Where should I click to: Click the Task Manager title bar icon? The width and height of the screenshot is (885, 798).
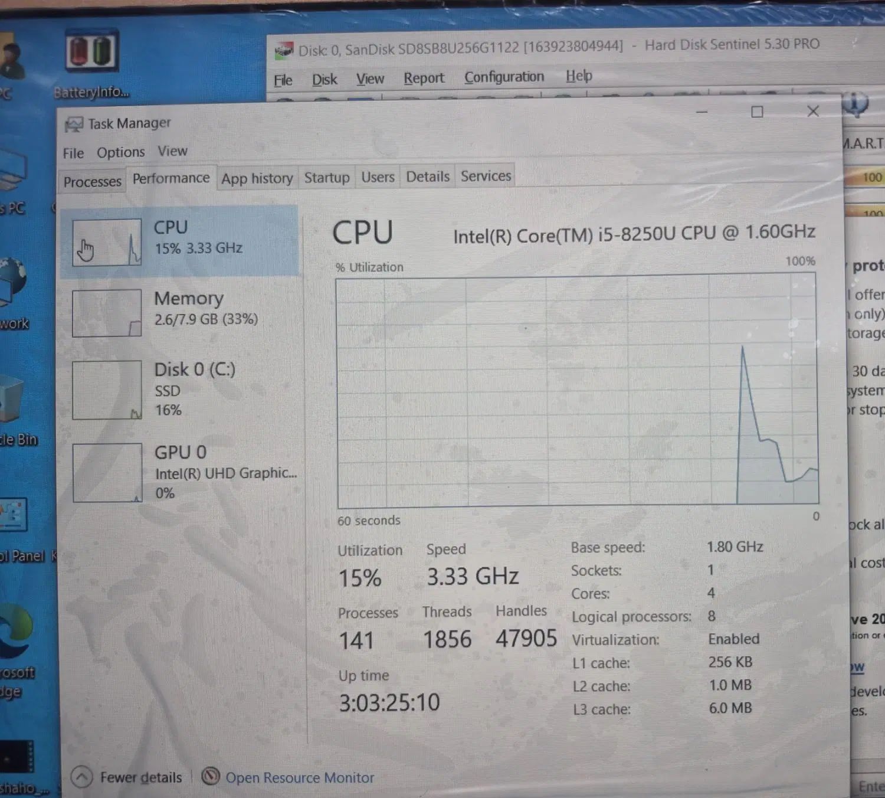coord(74,124)
